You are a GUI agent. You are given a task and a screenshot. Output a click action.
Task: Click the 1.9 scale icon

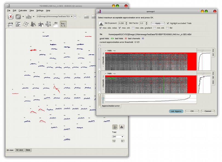point(10,24)
